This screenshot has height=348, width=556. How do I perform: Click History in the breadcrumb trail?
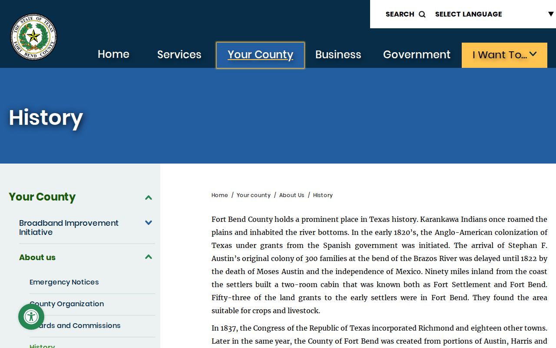(x=323, y=195)
